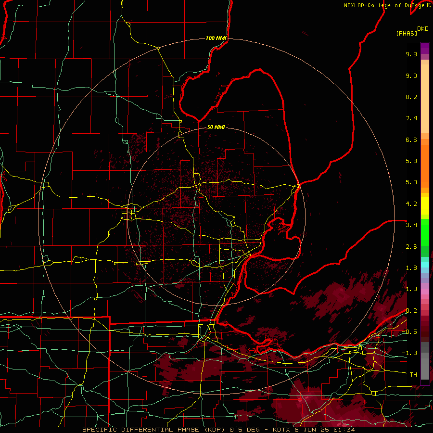
Task: Select the 6.6 legend value
Action: click(411, 140)
